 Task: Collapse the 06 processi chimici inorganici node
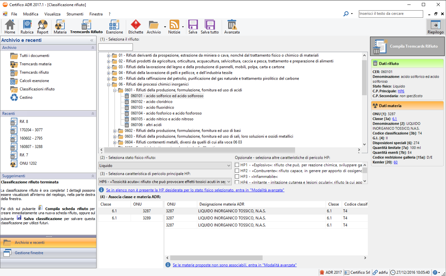coord(109,84)
